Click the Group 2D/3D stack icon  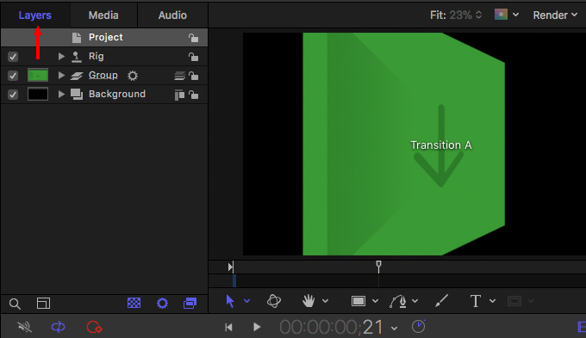click(x=179, y=76)
